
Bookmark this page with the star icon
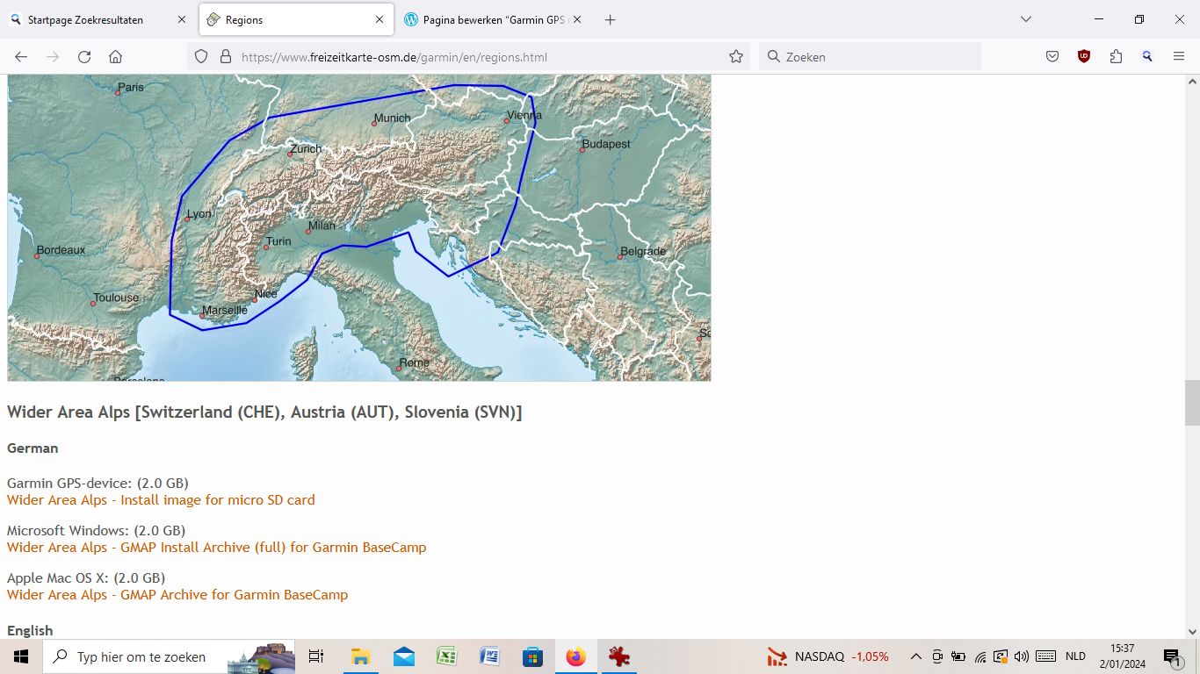click(x=736, y=57)
